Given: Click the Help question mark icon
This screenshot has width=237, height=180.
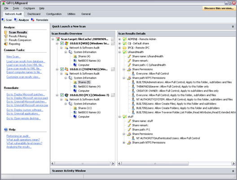Looking at the screenshot, I should (6, 130).
